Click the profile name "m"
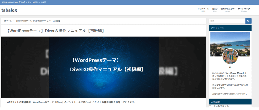 click(230, 67)
